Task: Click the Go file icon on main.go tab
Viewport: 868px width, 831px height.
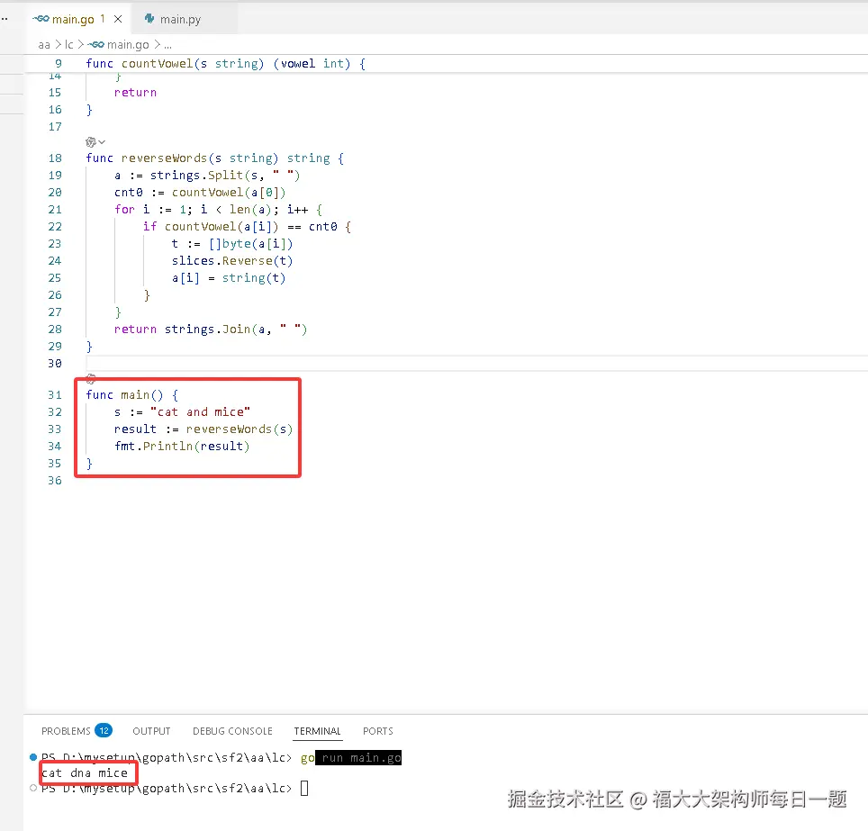Action: pos(41,19)
